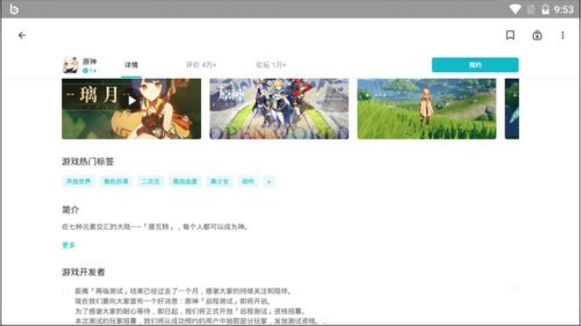Tap the 原神 game title text
Image resolution: width=581 pixels, height=326 pixels.
click(90, 61)
